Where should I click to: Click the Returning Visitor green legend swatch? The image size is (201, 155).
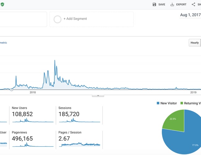click(182, 103)
